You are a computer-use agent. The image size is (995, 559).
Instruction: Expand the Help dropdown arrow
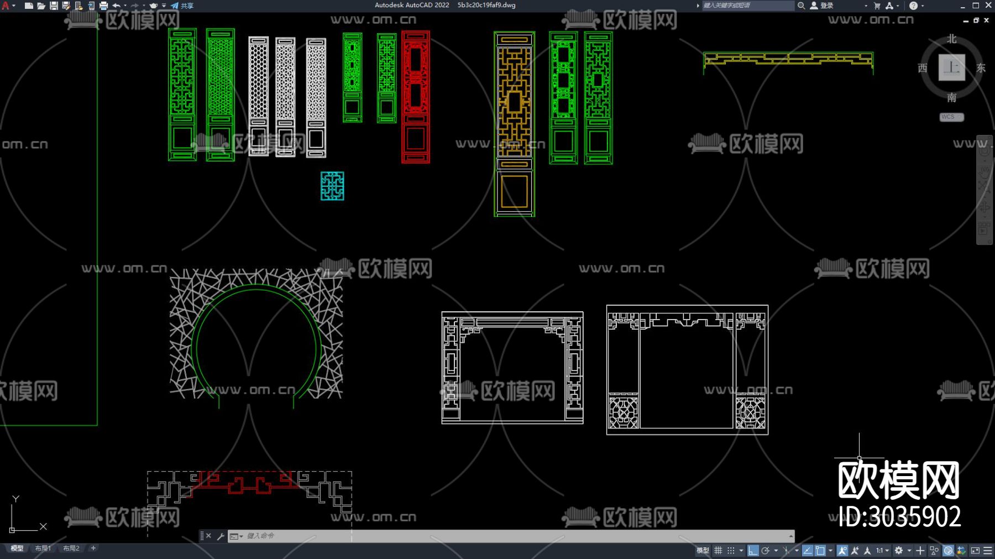tap(923, 6)
